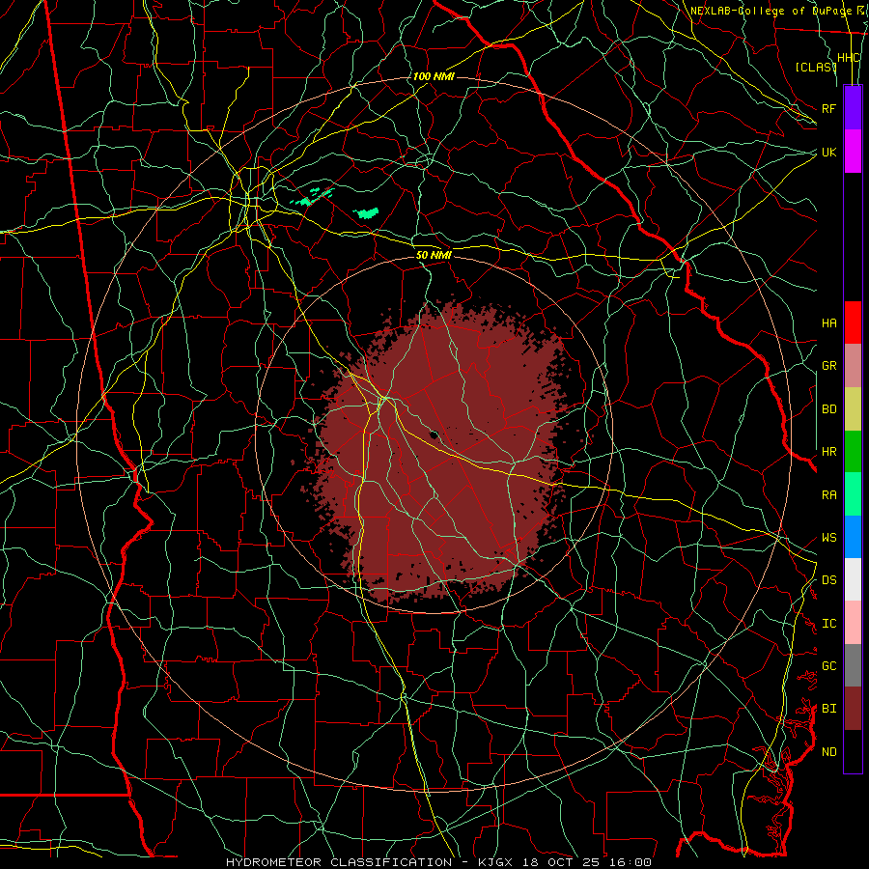The height and width of the screenshot is (869, 869).
Task: Pick the dark green HR legend swatch
Action: point(853,451)
